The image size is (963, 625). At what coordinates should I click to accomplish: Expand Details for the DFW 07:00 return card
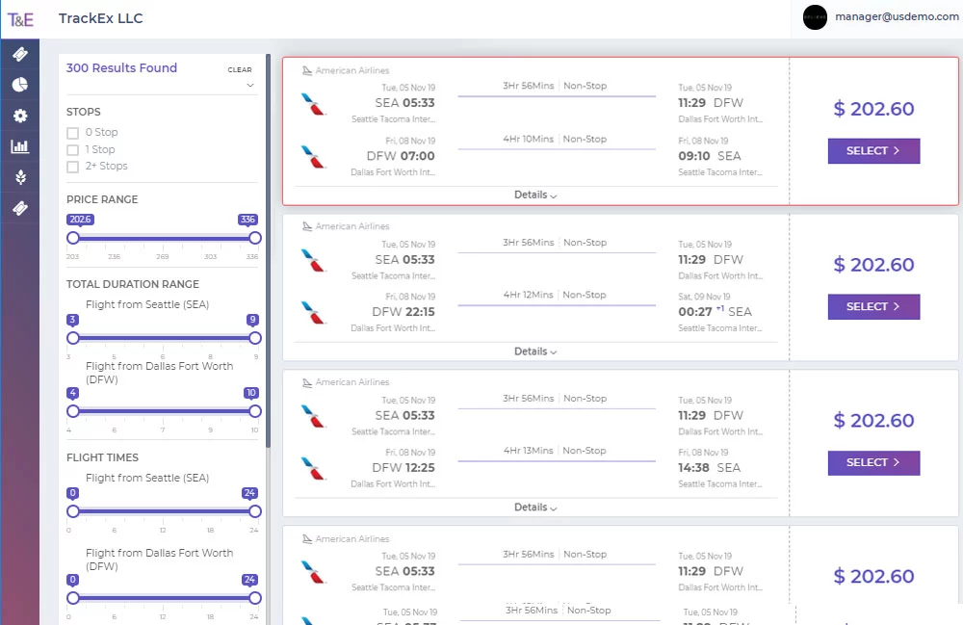[x=535, y=195]
